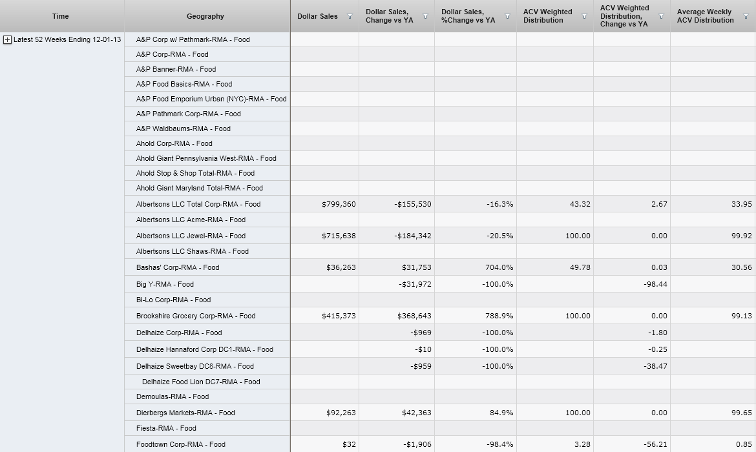The height and width of the screenshot is (452, 756).
Task: Open filter icon on Average Weekly ACV Distribution
Action: coord(746,17)
